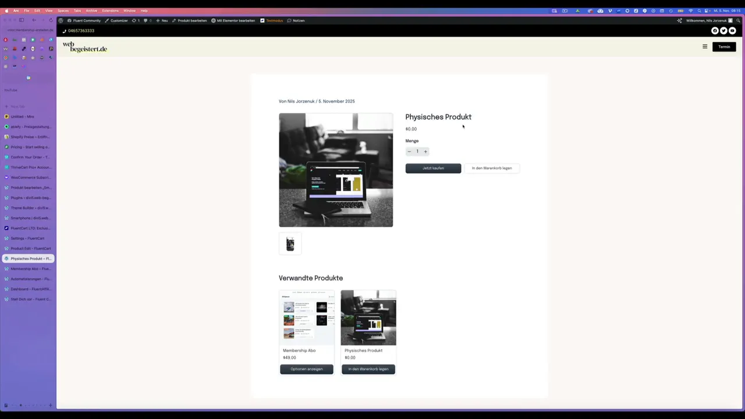Click the sparkle AI icon near Willkommen
Viewport: 745px width, 419px height.
coord(679,20)
